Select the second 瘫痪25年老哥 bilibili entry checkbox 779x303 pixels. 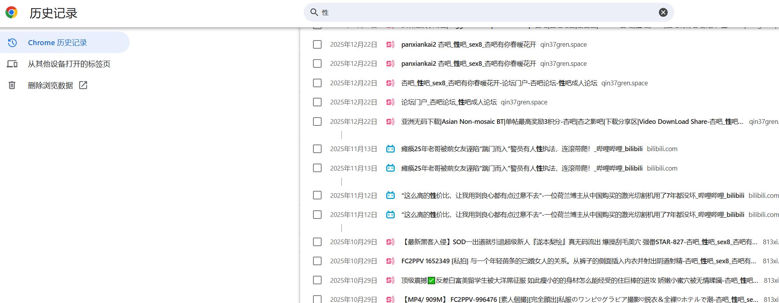[317, 168]
